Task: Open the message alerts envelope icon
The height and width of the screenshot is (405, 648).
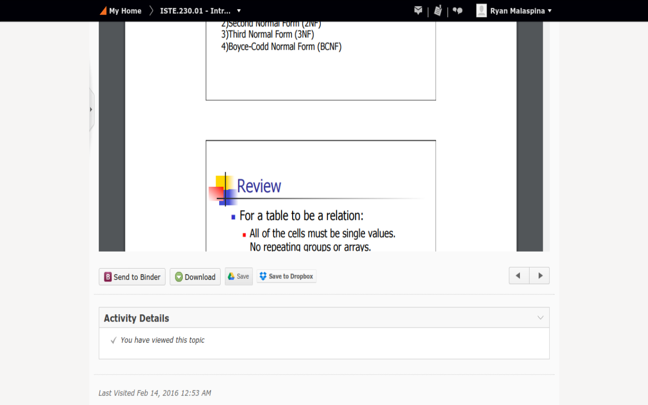Action: tap(418, 11)
